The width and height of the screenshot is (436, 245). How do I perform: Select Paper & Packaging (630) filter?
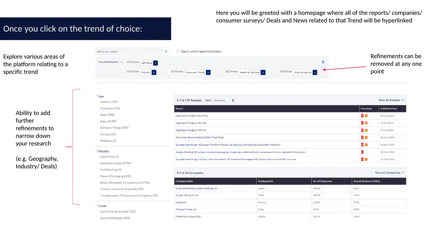[x=115, y=176]
